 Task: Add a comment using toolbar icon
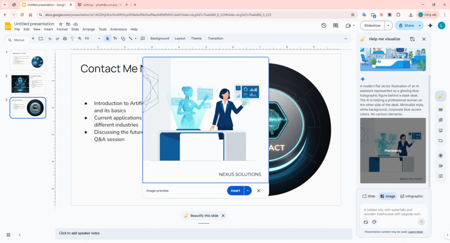click(x=143, y=39)
